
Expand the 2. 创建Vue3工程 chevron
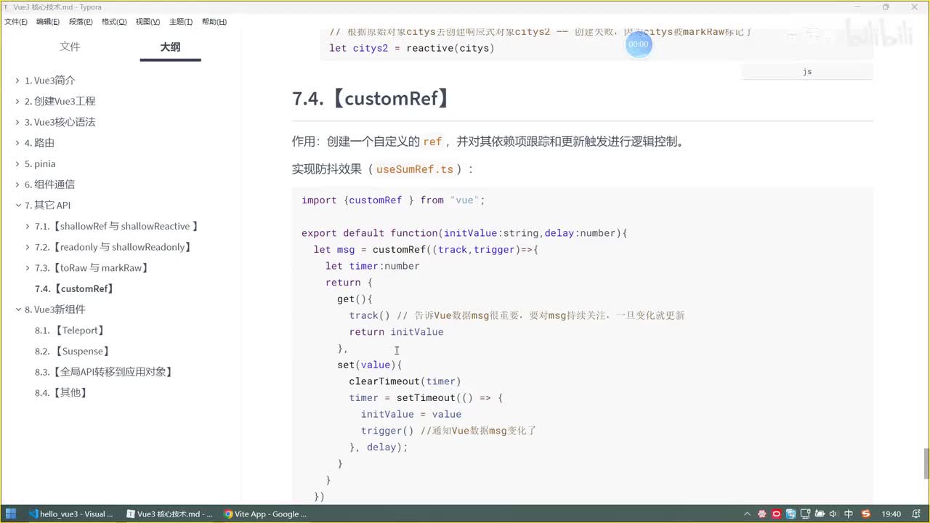click(17, 102)
